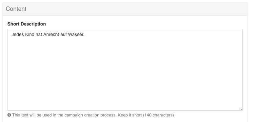Place cursor after the word Wasser.
Viewport: 254px width, 122px height.
click(85, 34)
